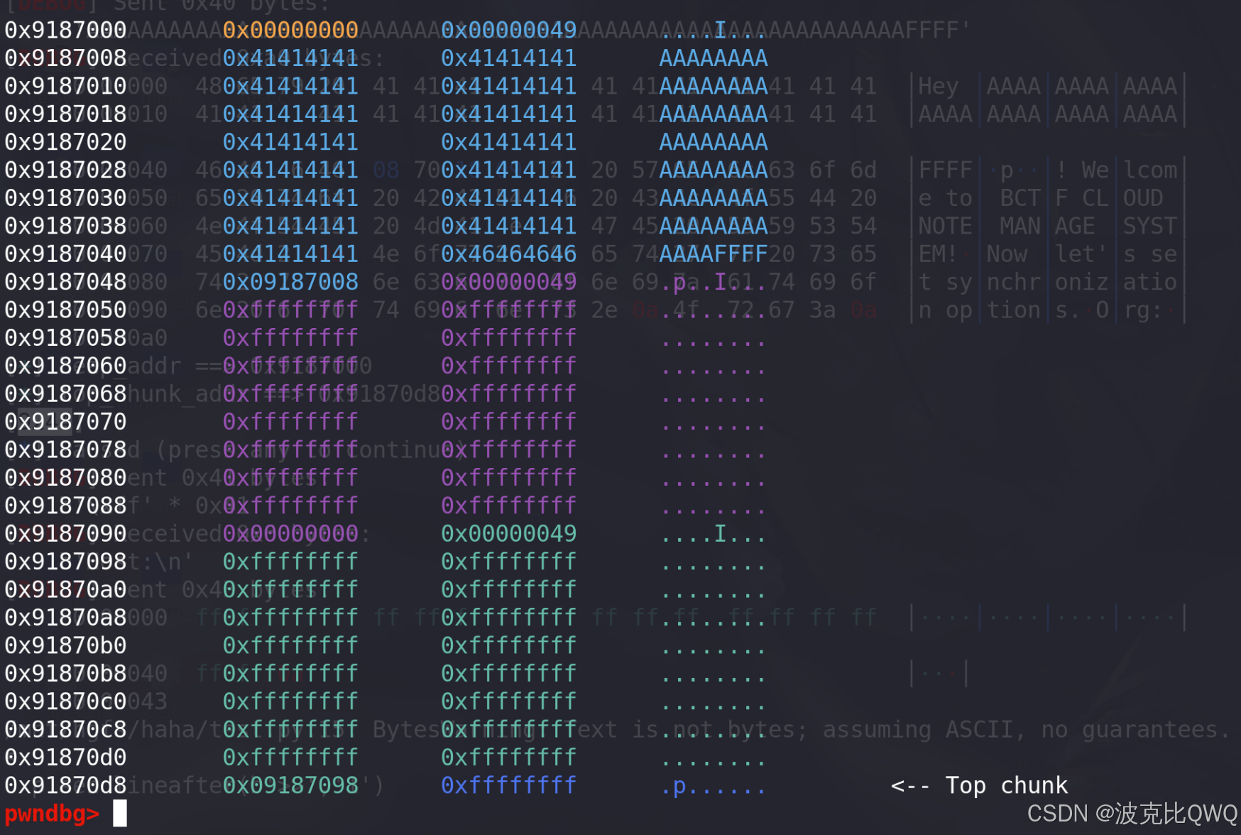
Task: Select address 0x9187030
Action: pyautogui.click(x=65, y=197)
